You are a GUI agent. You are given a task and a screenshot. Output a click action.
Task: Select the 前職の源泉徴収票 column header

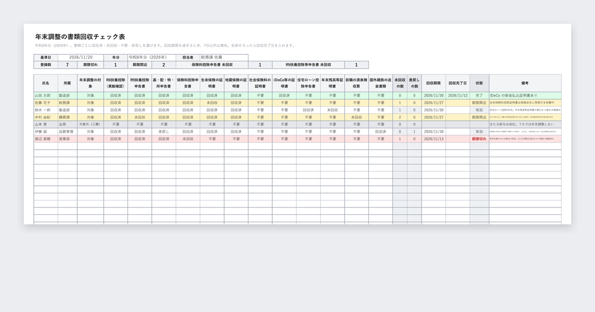357,83
